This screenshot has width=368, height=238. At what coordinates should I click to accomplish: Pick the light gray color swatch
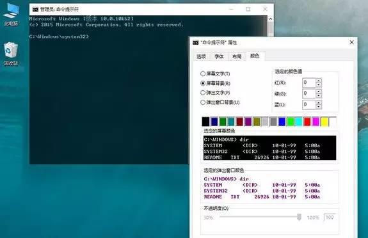coord(265,122)
